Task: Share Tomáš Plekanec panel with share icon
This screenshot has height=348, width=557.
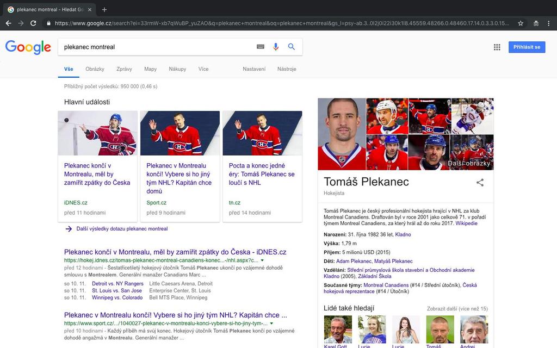Action: 480,183
